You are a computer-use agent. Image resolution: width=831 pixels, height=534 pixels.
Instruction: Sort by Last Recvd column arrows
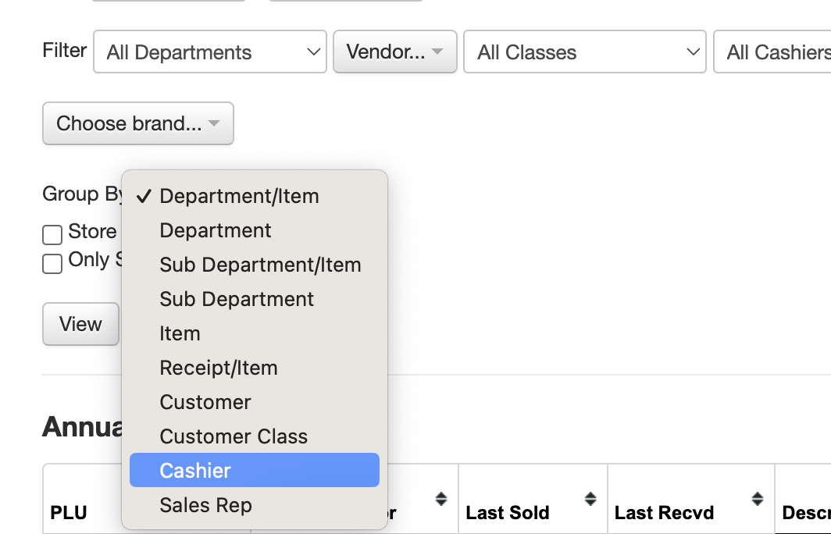[x=757, y=499]
